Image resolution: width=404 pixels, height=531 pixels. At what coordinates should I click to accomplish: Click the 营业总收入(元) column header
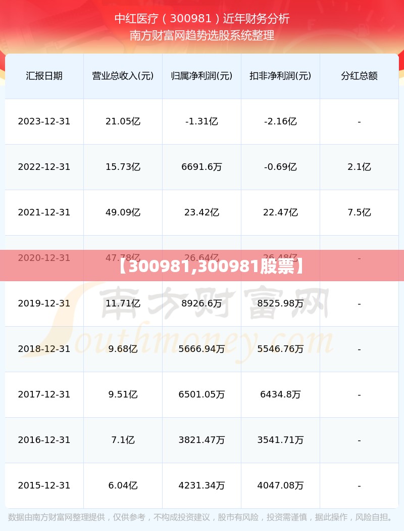pyautogui.click(x=123, y=76)
